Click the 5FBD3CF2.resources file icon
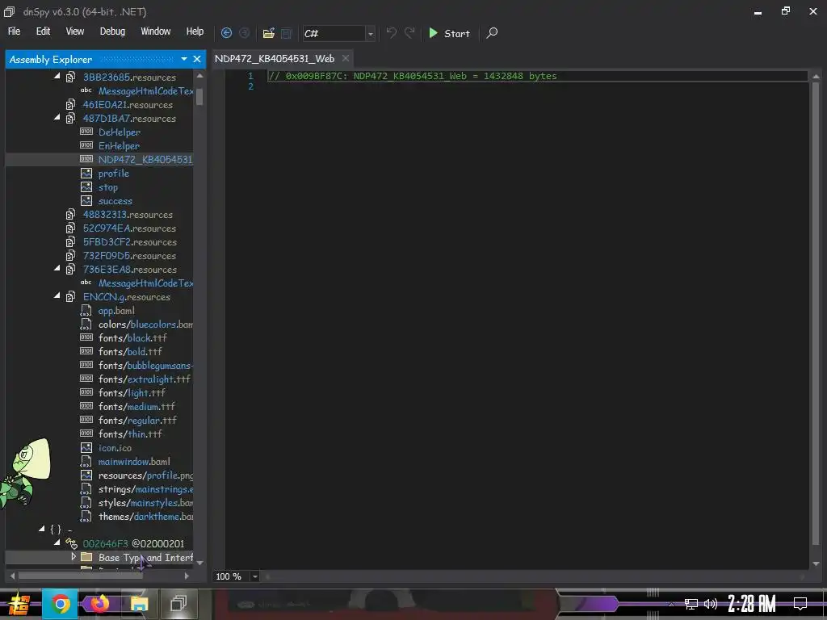This screenshot has width=827, height=620. [x=71, y=241]
